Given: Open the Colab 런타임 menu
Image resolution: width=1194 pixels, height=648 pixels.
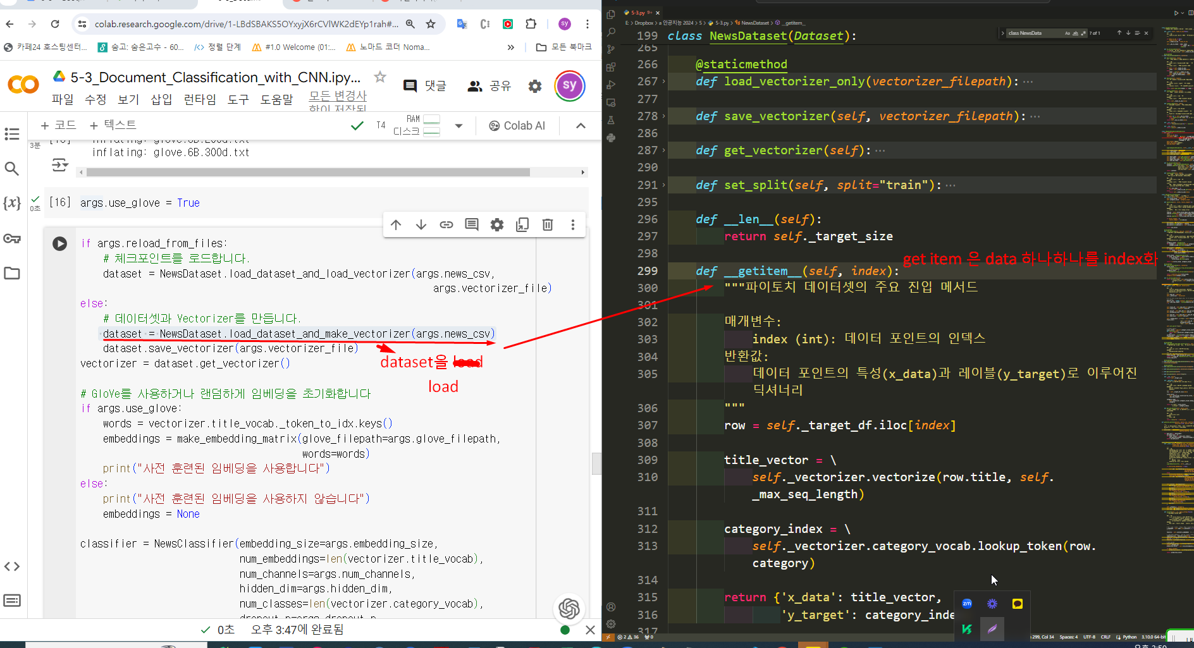Looking at the screenshot, I should (199, 99).
